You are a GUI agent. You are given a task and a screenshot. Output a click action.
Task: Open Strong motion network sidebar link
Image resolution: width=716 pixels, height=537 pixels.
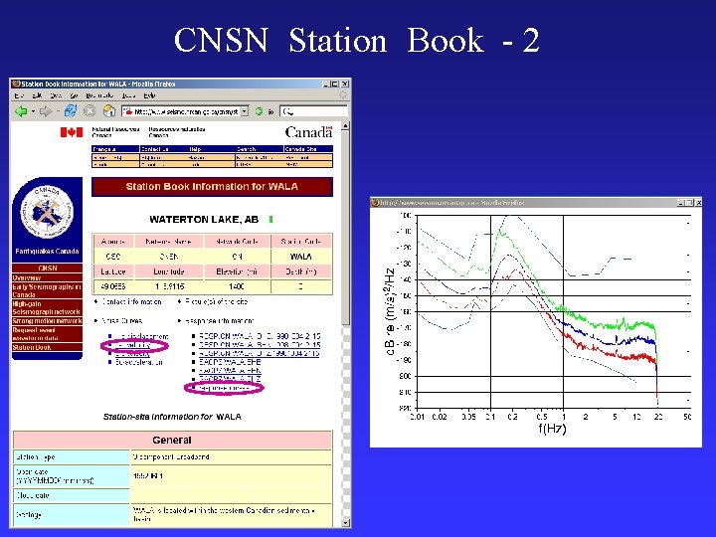coord(47,321)
